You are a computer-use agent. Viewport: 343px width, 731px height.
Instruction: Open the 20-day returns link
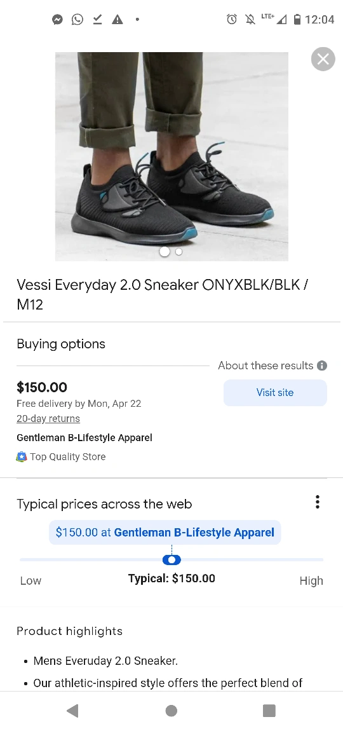click(48, 419)
